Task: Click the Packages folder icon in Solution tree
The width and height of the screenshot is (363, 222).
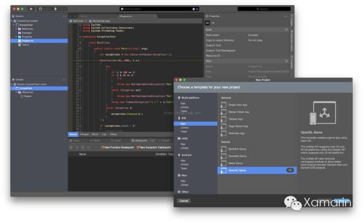Action: tap(20, 33)
